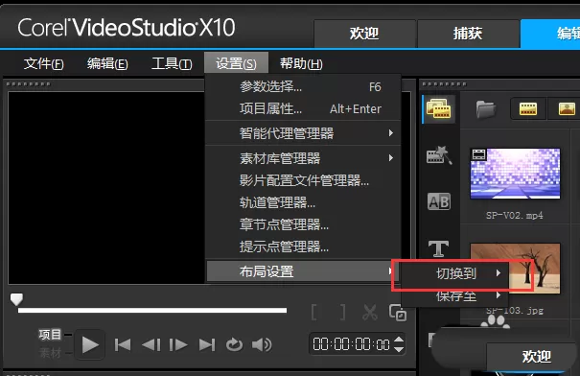Screen dimensions: 580x376
Task: Toggle the show videos filter icon
Action: 528,108
